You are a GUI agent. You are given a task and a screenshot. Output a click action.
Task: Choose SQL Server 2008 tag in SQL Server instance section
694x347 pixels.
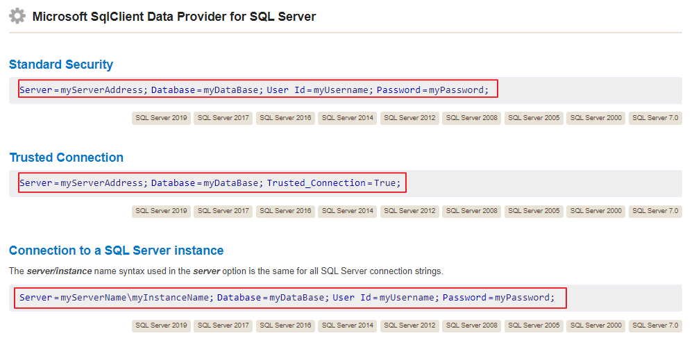coord(472,325)
